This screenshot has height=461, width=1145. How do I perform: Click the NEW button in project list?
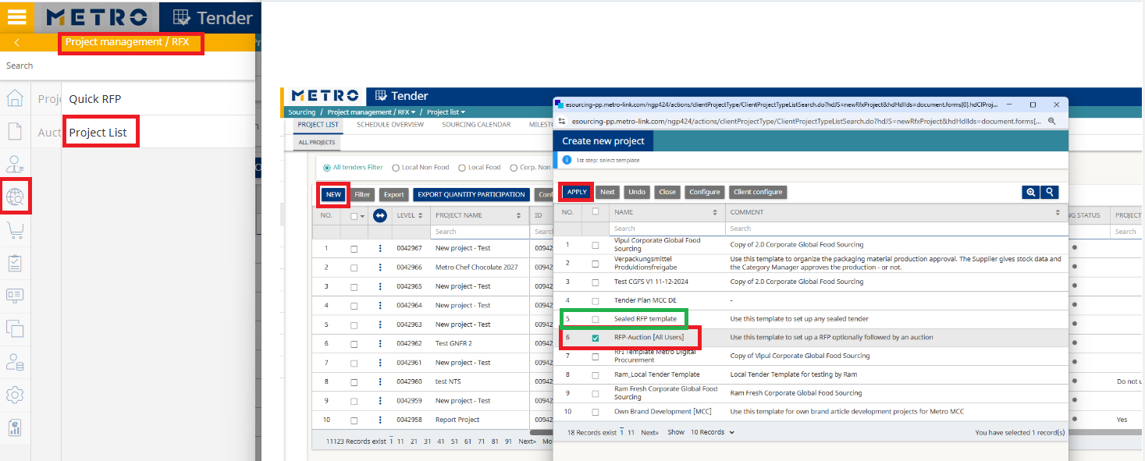(334, 194)
